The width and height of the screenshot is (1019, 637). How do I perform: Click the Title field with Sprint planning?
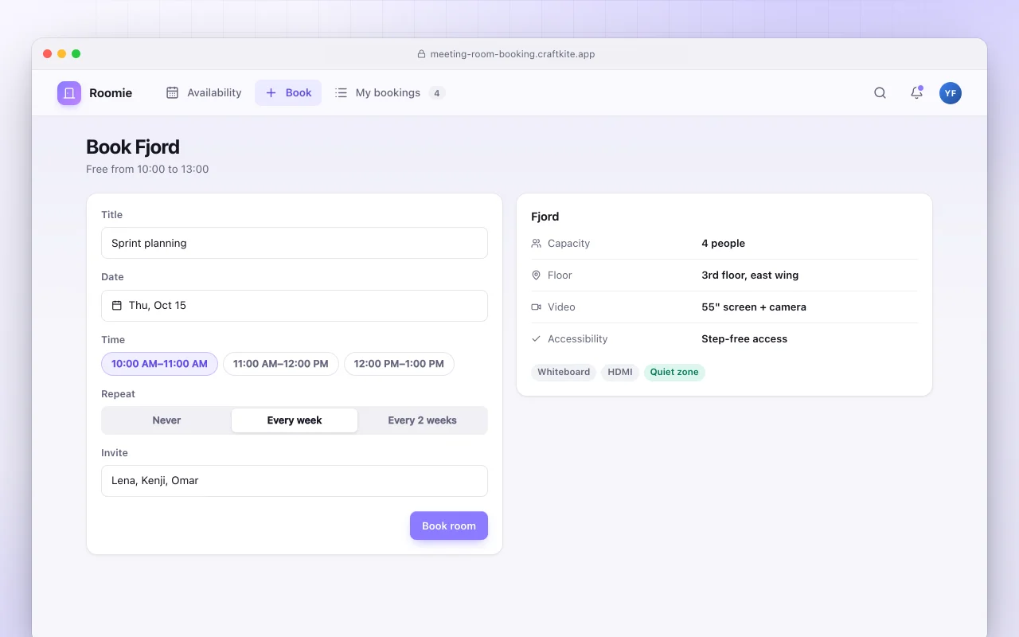[x=295, y=243]
